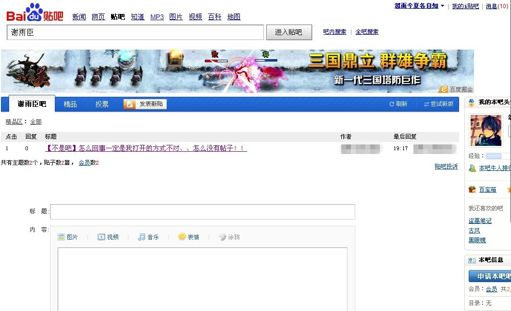
Task: Click the 涂鸦 doodle icon in editor
Action: click(222, 237)
